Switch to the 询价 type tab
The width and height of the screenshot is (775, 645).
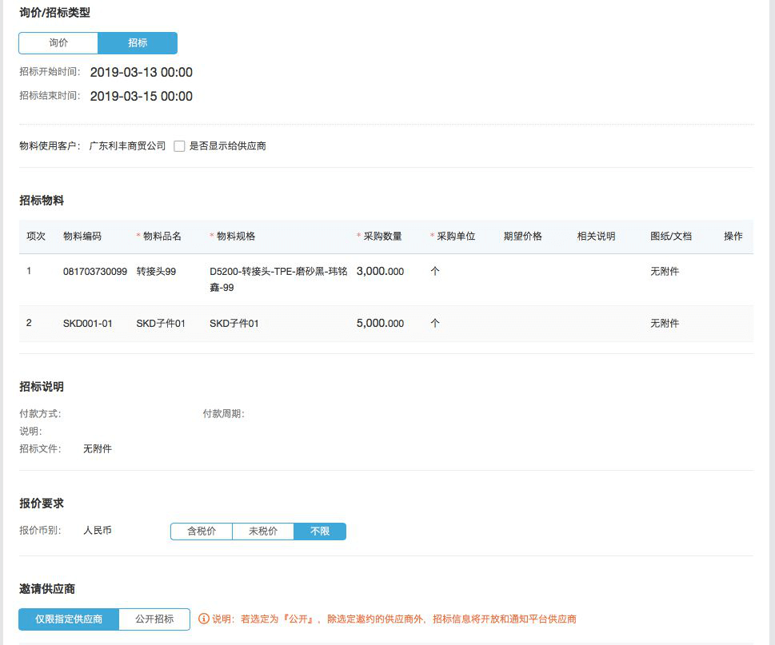(58, 43)
